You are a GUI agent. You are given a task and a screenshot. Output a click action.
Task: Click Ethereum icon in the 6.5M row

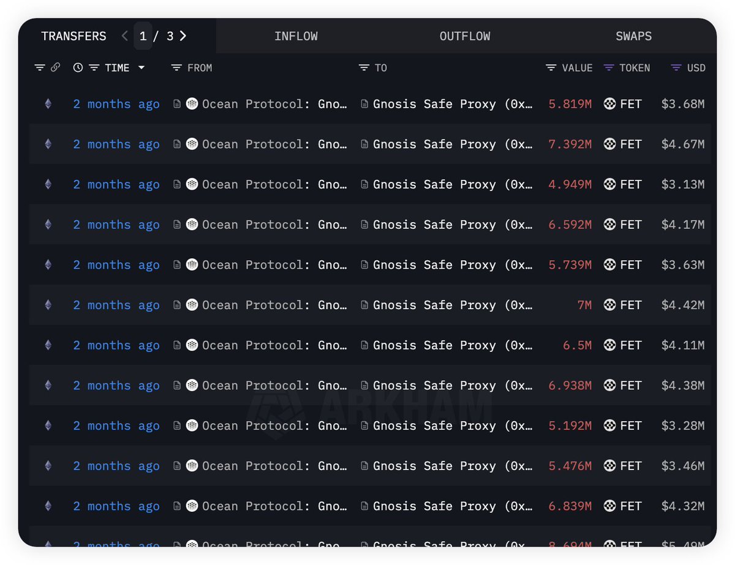click(x=48, y=345)
